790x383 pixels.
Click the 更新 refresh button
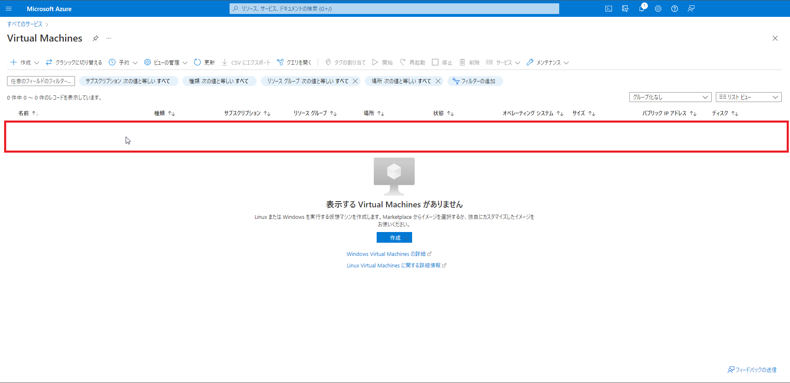[204, 63]
